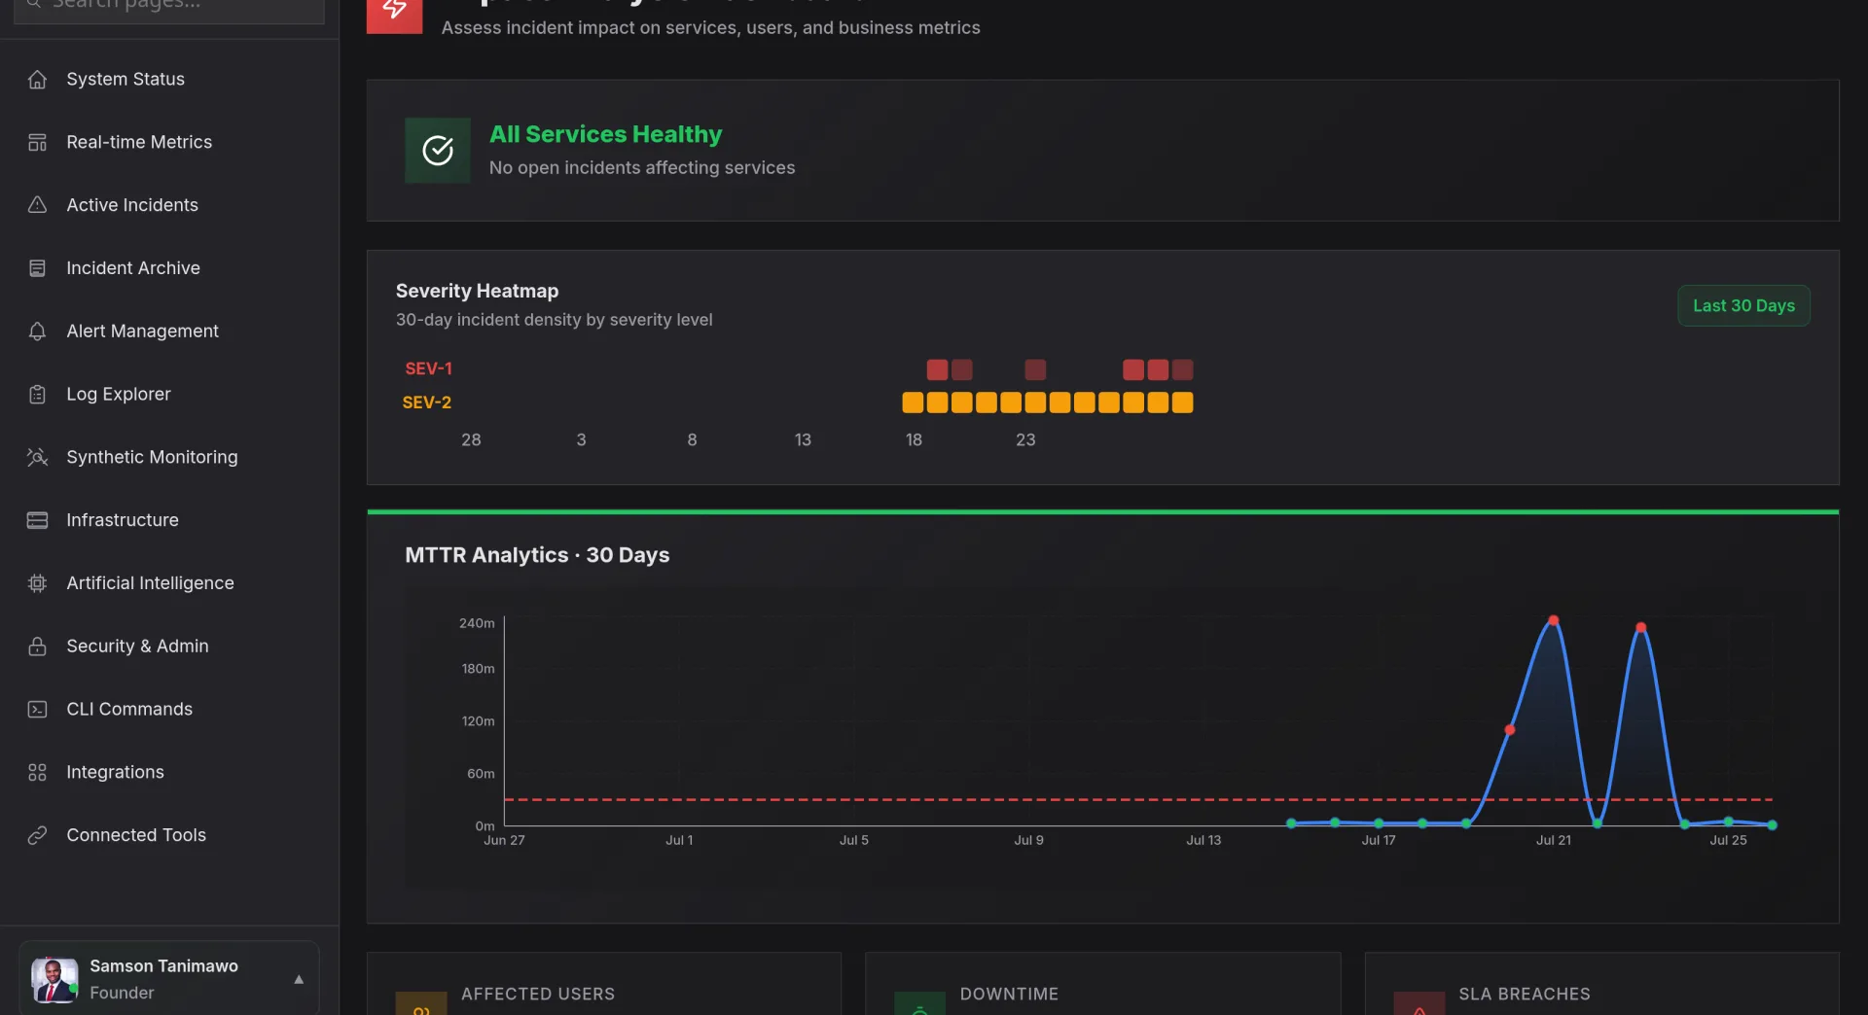Click the Integrations grid icon

pos(37,772)
